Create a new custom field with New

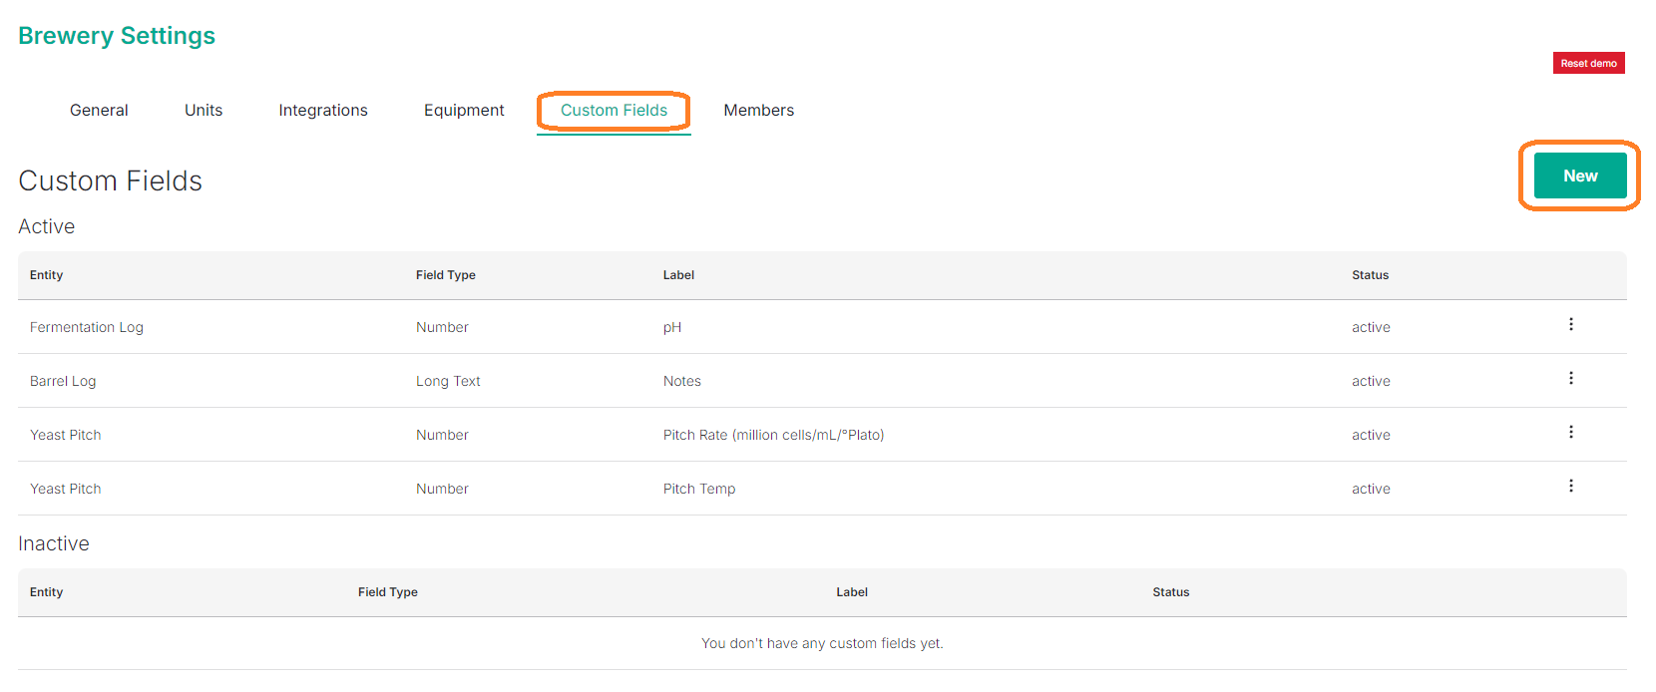coord(1580,175)
